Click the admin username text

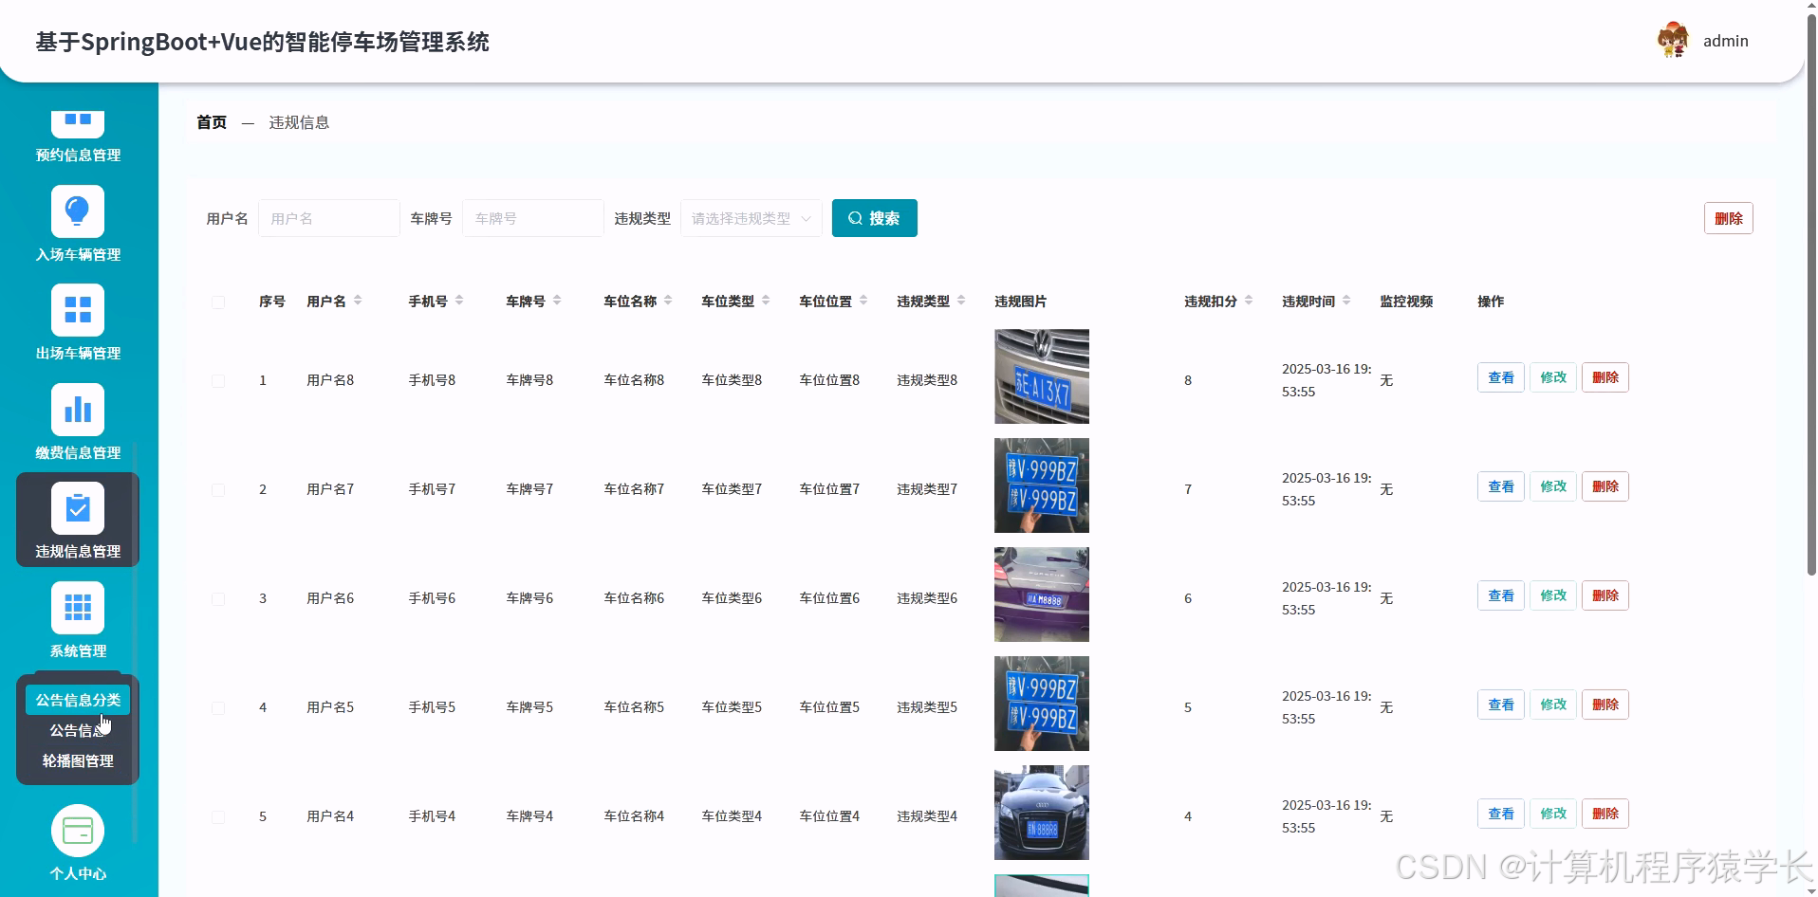tap(1725, 41)
